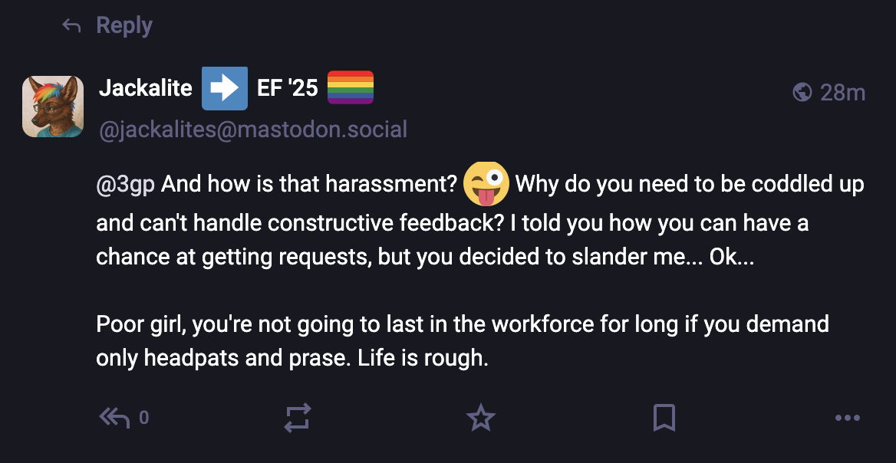This screenshot has height=463, width=896.
Task: Click the globe public visibility icon
Action: (802, 93)
